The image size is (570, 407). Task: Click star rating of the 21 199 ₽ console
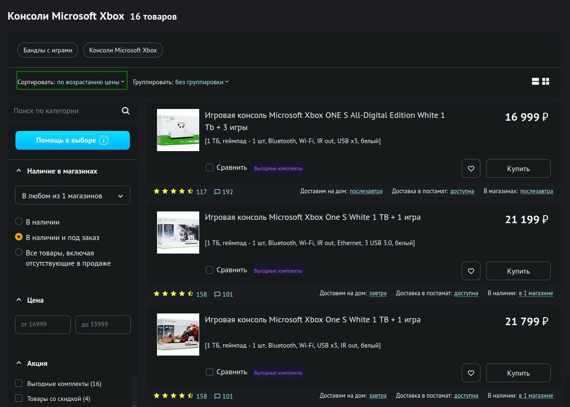point(173,294)
